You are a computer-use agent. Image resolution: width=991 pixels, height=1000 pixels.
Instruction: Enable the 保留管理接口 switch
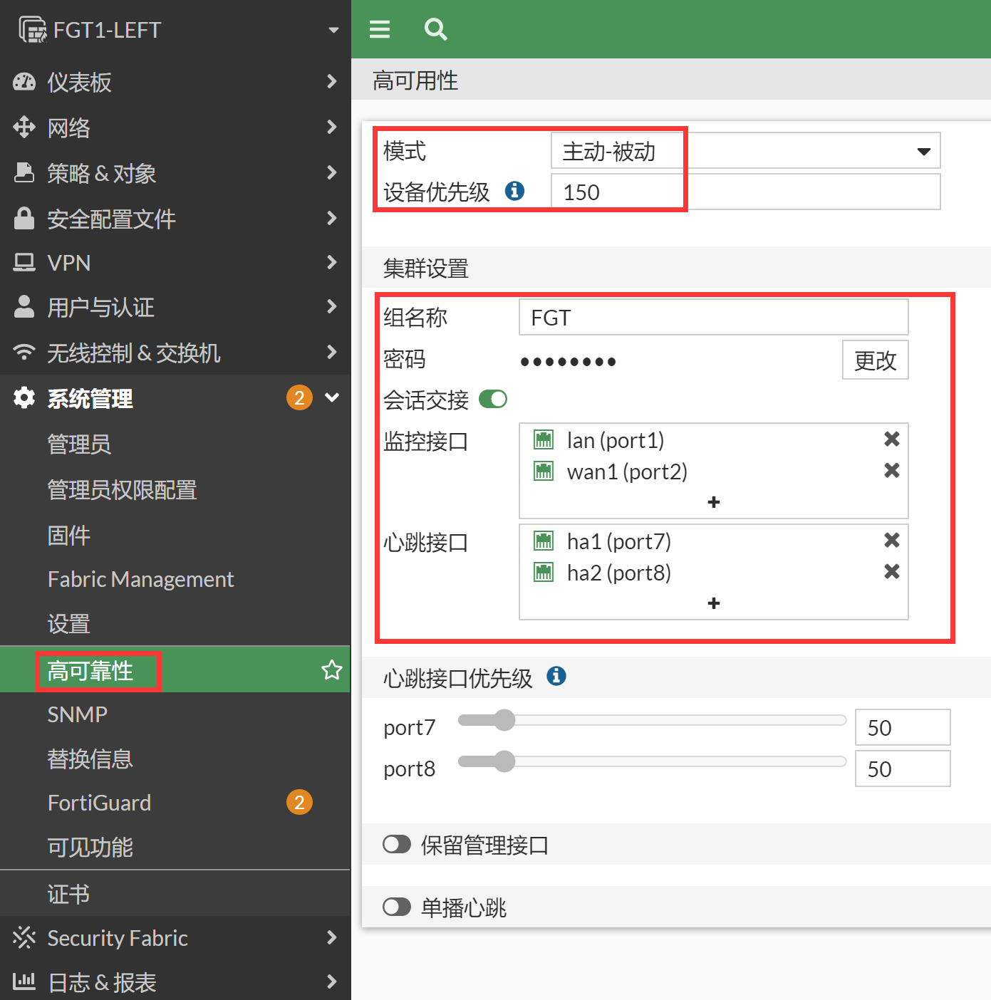[x=397, y=845]
